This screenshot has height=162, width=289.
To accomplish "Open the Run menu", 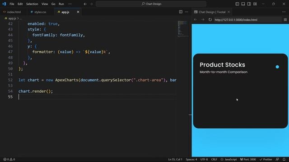I will point(61,4).
